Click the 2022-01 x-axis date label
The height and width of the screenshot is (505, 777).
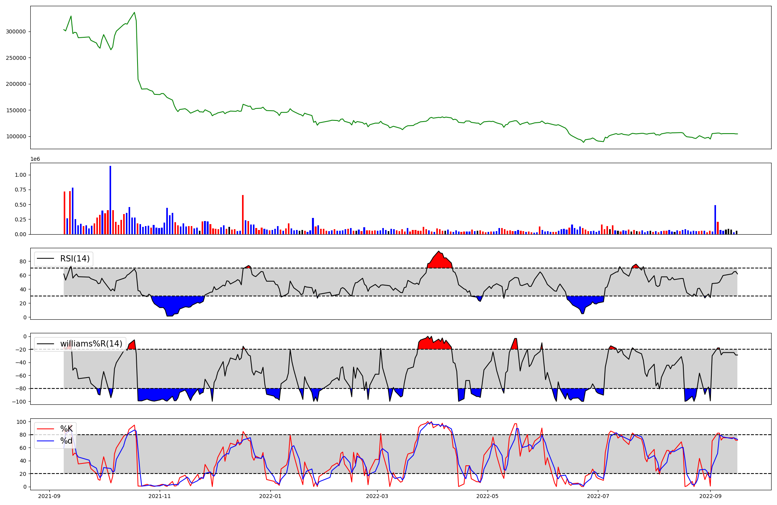click(270, 496)
